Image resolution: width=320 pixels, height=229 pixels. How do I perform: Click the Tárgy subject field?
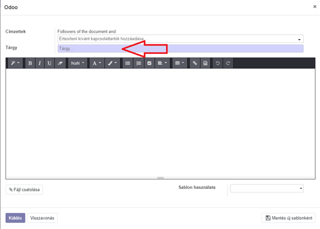181,49
